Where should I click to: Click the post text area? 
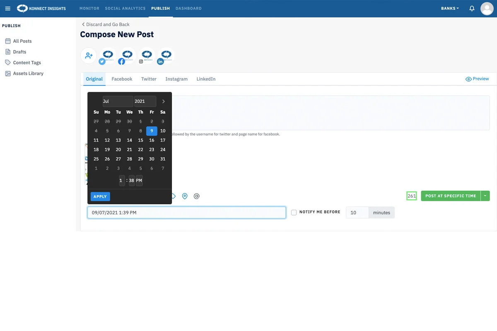click(331, 113)
